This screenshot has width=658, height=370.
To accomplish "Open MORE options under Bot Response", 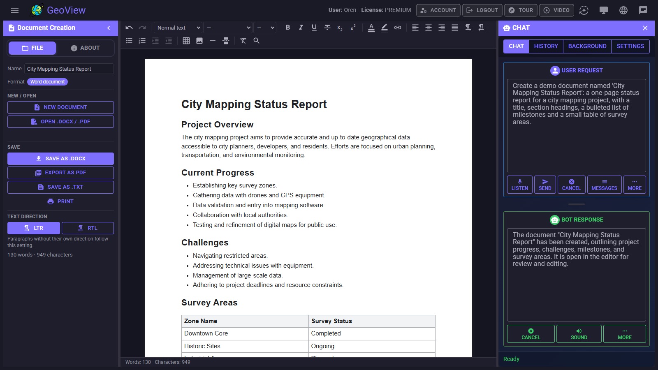I will coord(625,334).
